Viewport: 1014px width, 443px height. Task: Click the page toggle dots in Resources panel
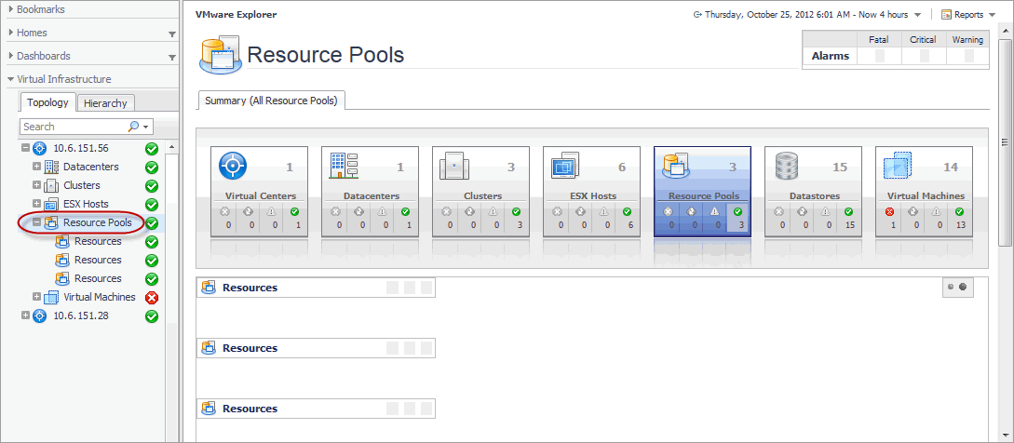pos(956,287)
